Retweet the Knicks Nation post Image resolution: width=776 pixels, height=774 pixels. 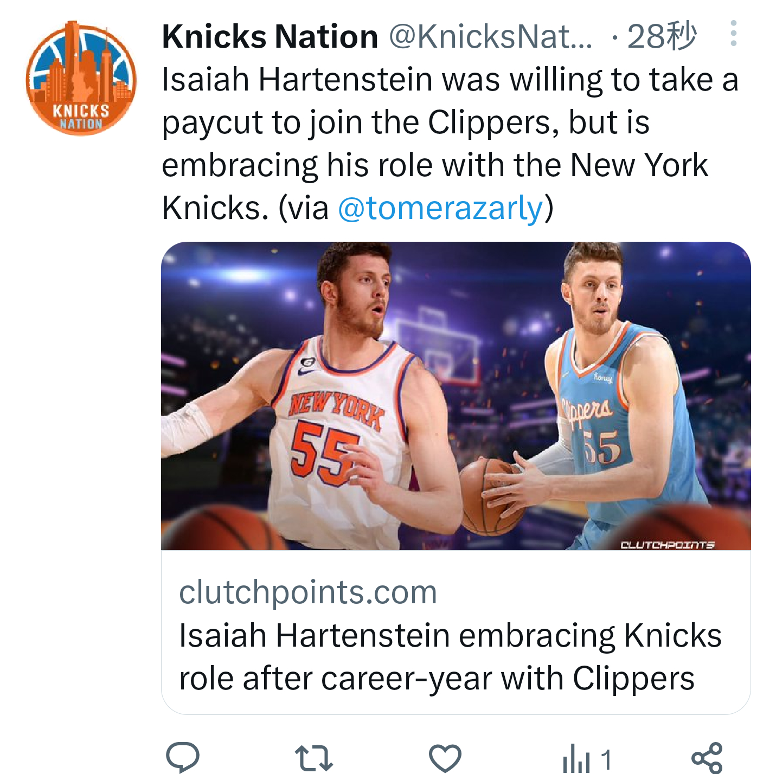tap(313, 758)
